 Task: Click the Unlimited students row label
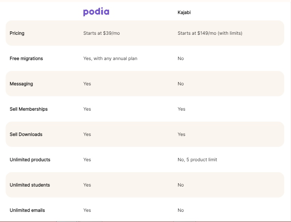[30, 185]
